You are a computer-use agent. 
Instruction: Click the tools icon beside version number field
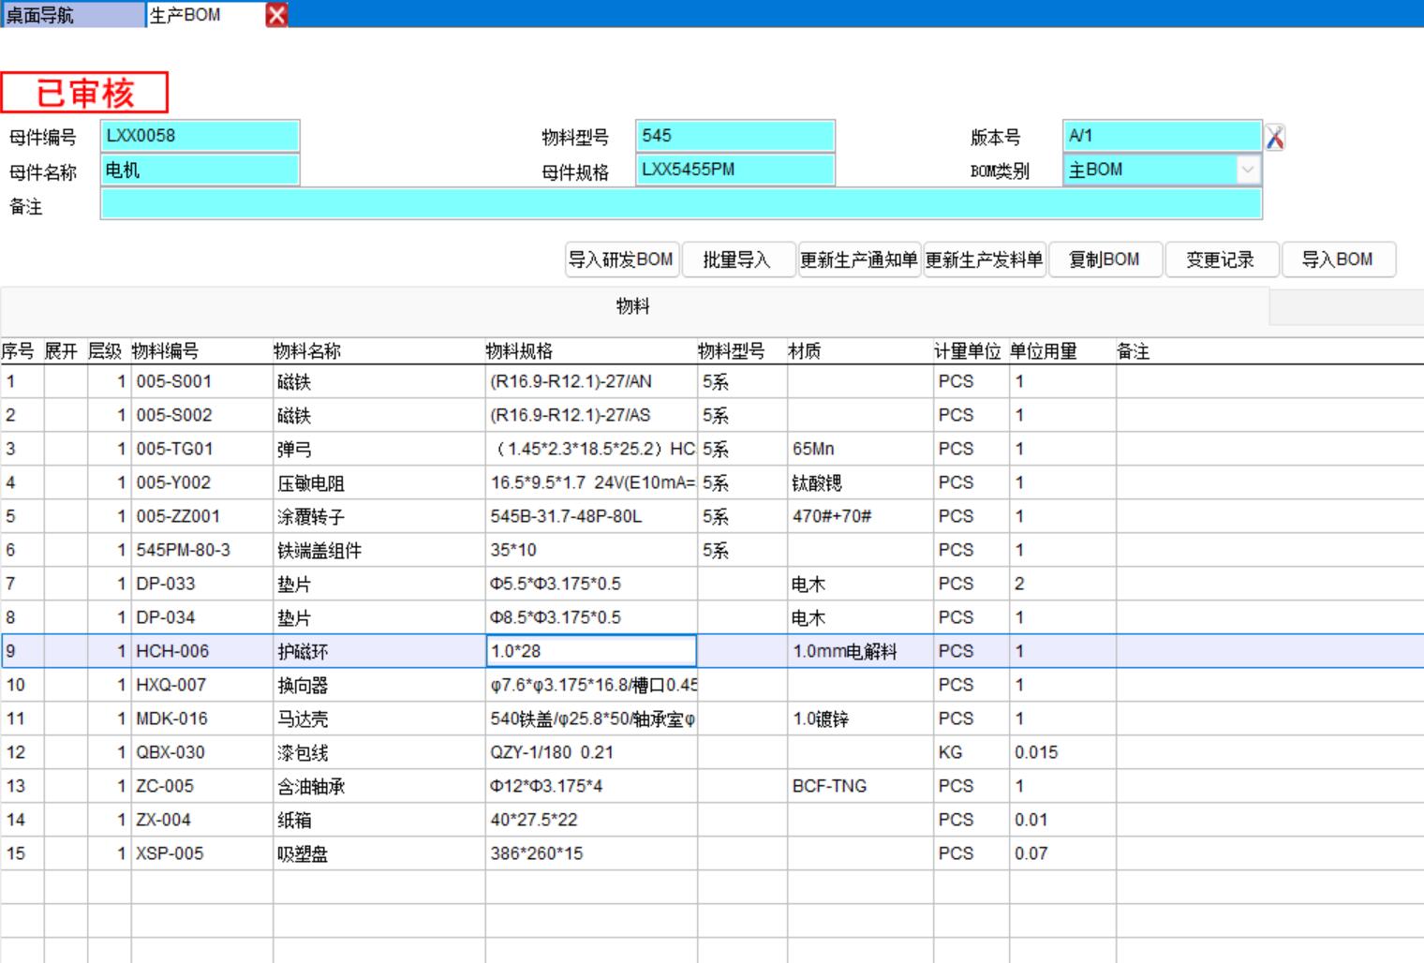pos(1274,138)
